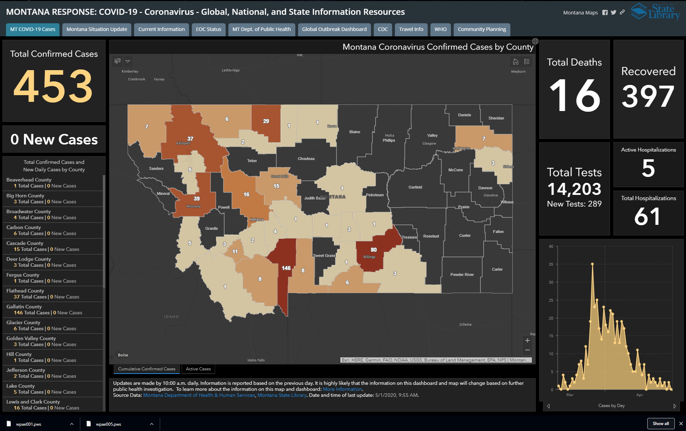Viewport: 686px width, 431px height.
Task: Share the dashboard via Twitter icon
Action: tap(613, 12)
